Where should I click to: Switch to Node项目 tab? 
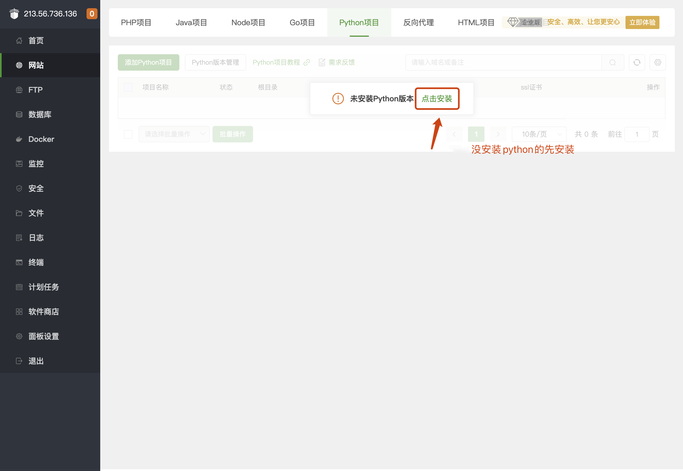click(x=248, y=22)
